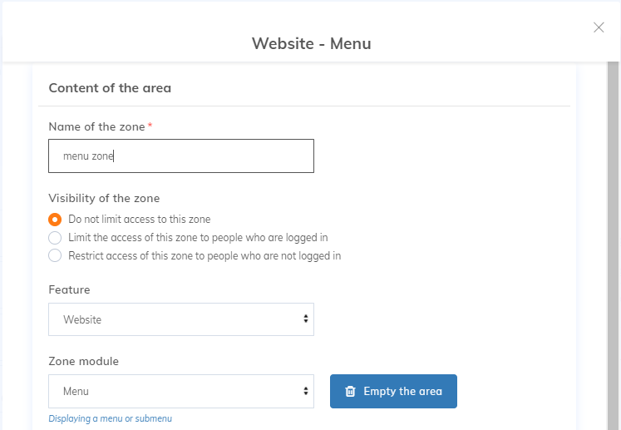Select 'Do not limit access to this zone'
The width and height of the screenshot is (621, 430).
click(x=55, y=220)
